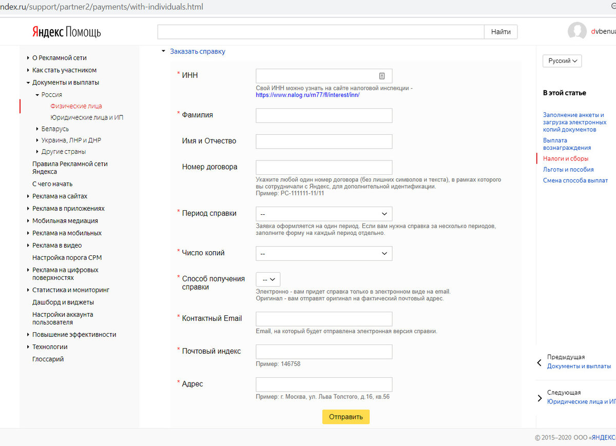Open the Русский language selector
This screenshot has width=616, height=446.
point(562,60)
